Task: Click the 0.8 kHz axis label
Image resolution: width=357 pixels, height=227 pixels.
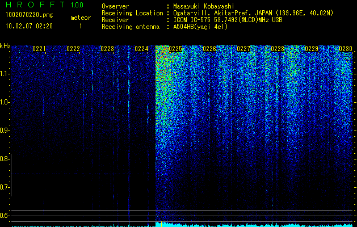Action: [x=5, y=159]
